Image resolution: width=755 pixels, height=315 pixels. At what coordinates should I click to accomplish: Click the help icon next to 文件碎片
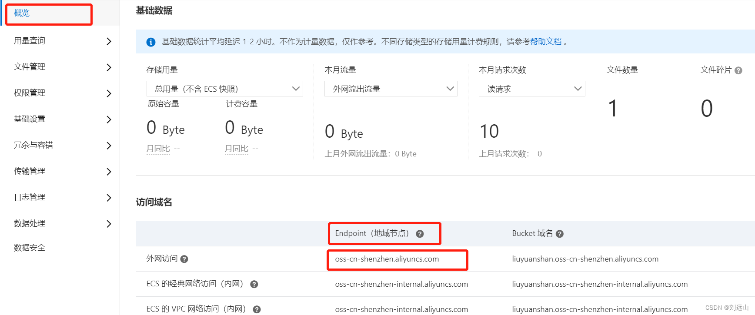point(738,70)
